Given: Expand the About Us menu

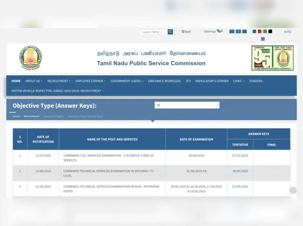Looking at the screenshot, I should (x=34, y=81).
